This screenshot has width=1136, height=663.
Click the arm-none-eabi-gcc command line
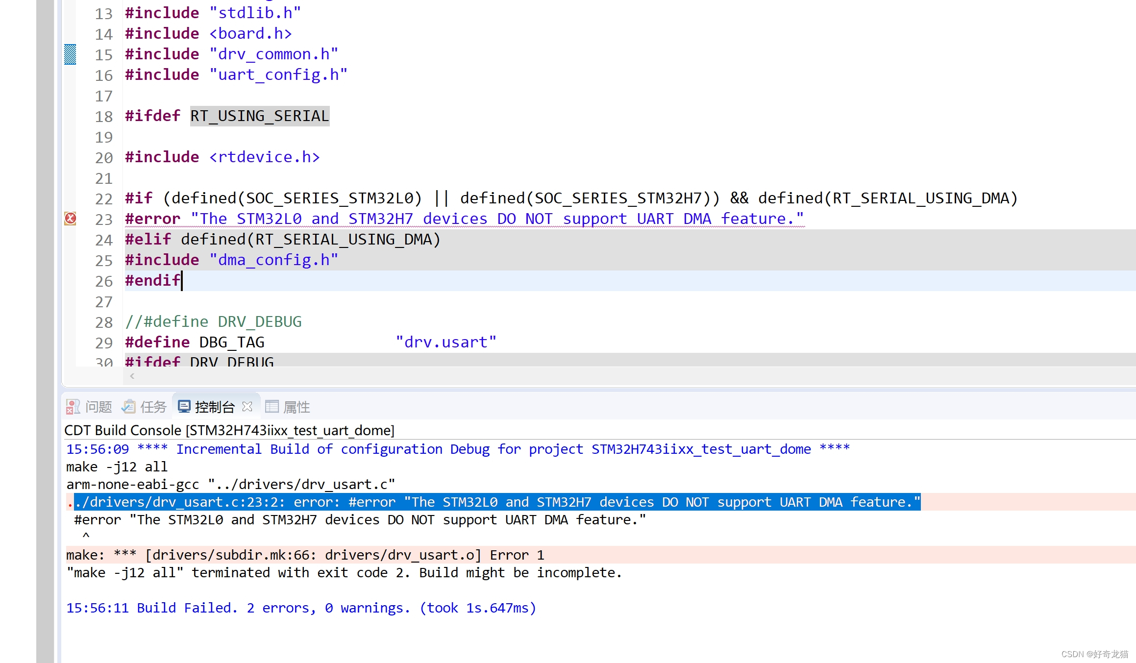click(x=231, y=484)
